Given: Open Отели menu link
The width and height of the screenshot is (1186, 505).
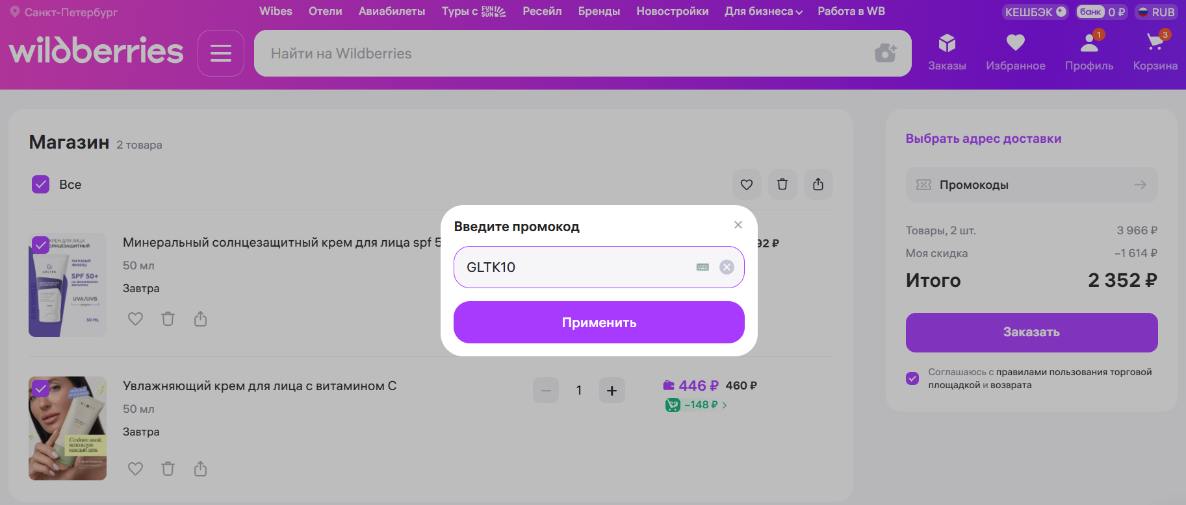Looking at the screenshot, I should 325,11.
